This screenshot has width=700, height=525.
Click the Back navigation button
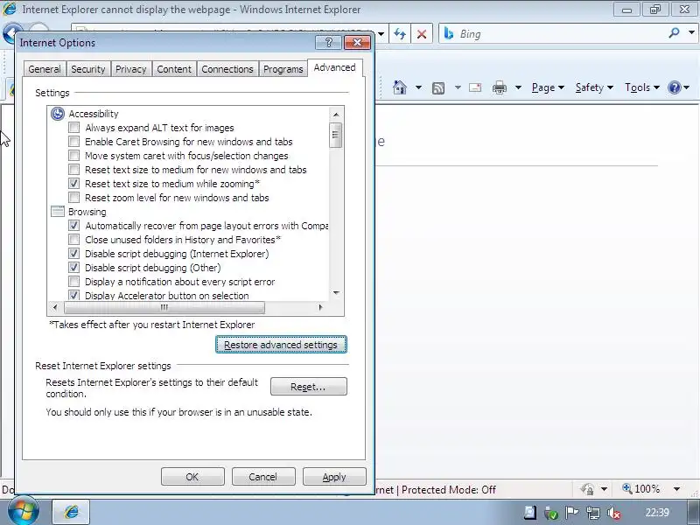click(x=9, y=34)
